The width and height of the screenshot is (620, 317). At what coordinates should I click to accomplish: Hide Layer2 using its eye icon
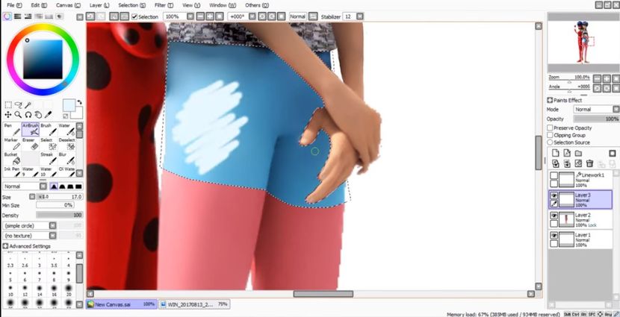(554, 216)
